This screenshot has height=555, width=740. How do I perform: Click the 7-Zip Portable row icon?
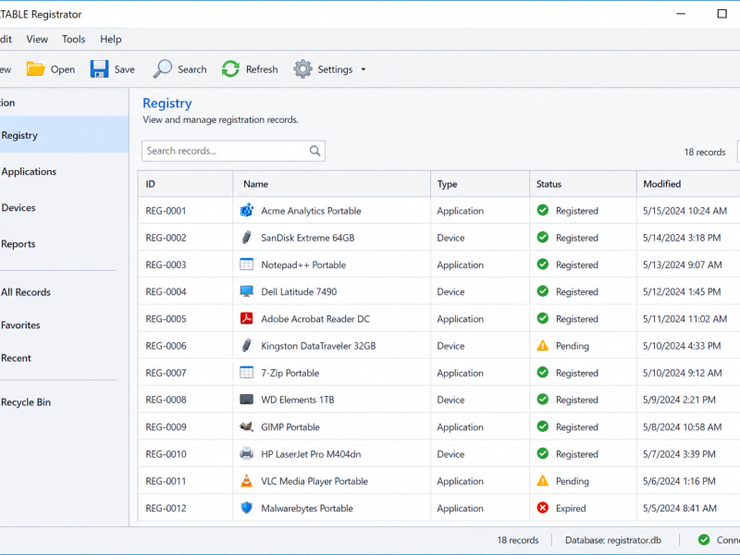pyautogui.click(x=246, y=373)
